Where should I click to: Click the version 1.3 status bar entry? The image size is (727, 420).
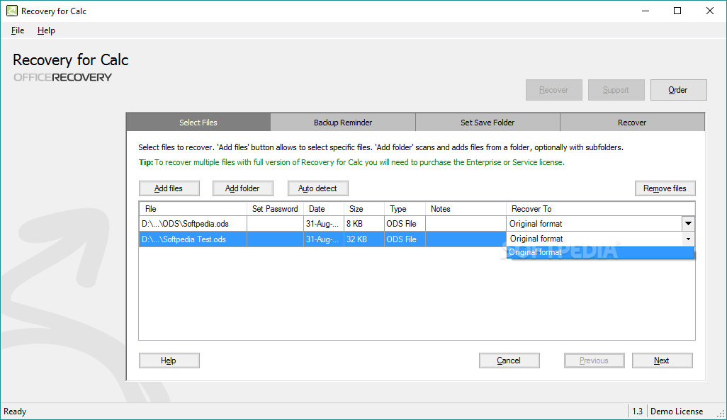coord(638,412)
